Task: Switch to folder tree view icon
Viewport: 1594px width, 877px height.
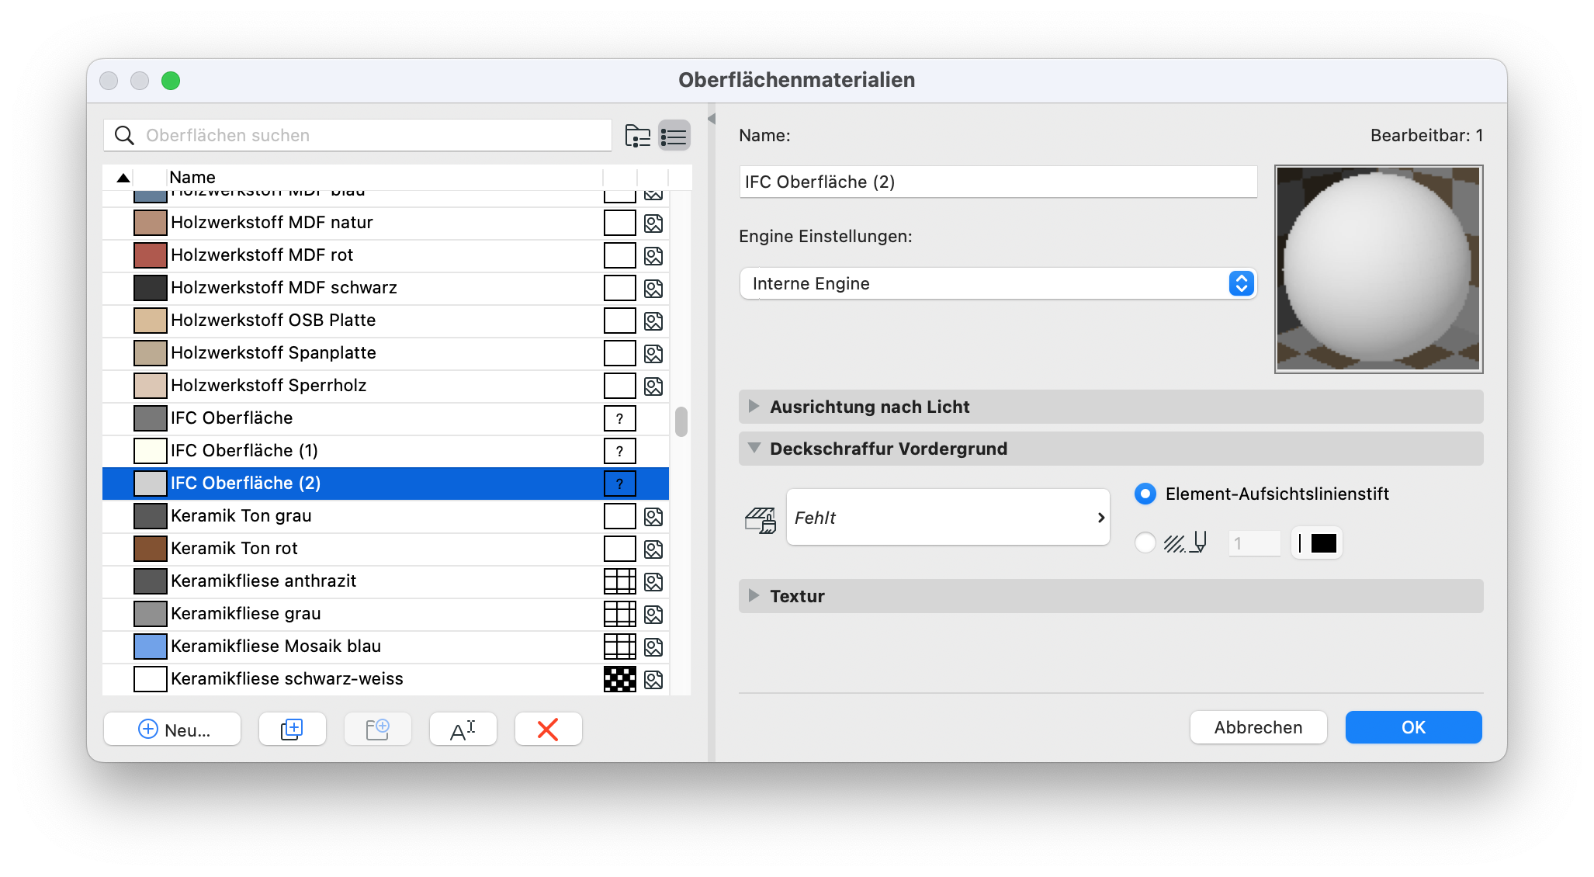Action: [638, 136]
